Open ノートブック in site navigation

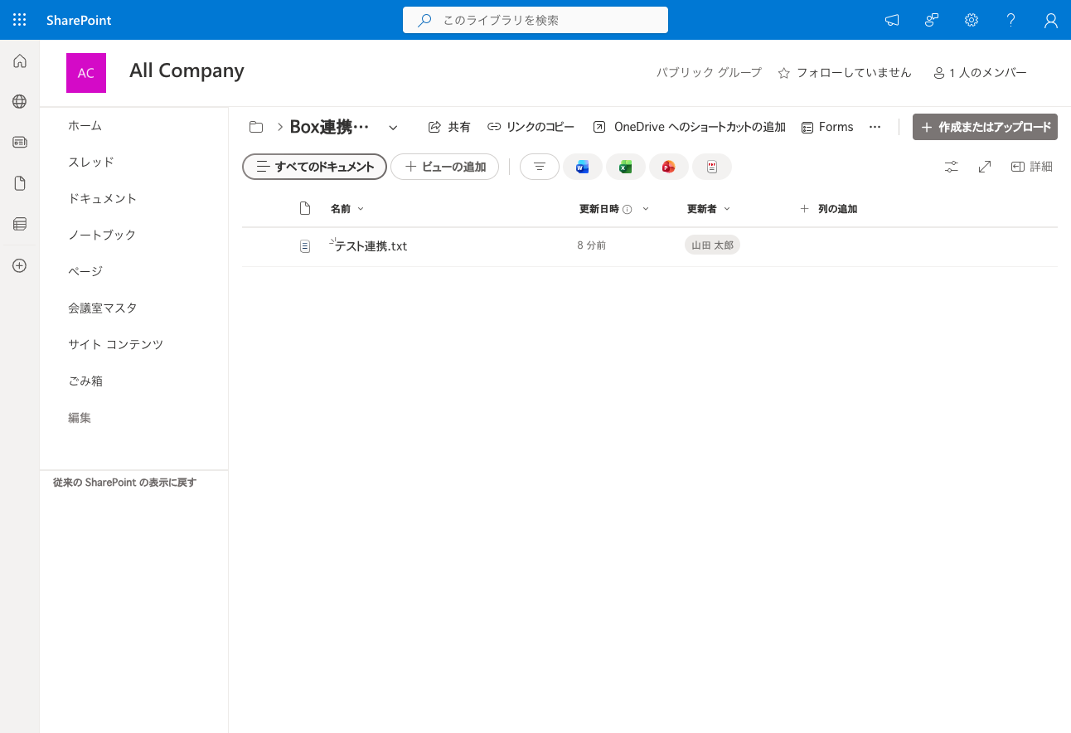(x=102, y=235)
